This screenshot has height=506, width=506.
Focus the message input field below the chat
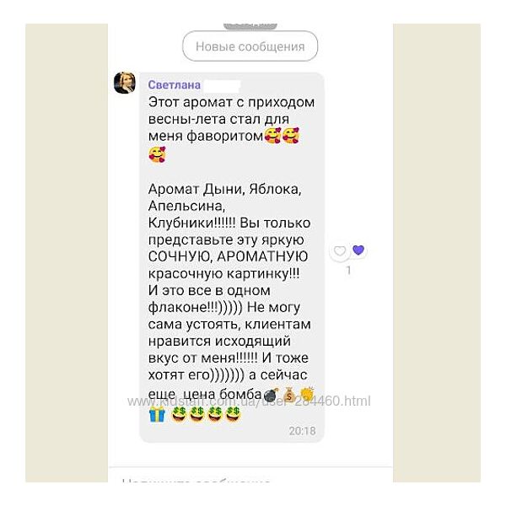coord(250,477)
